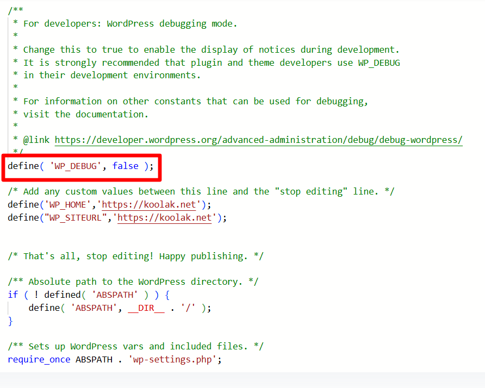Click the https://koolak.net URL in WP_HOME line
This screenshot has width=485, height=388.
pyautogui.click(x=149, y=205)
